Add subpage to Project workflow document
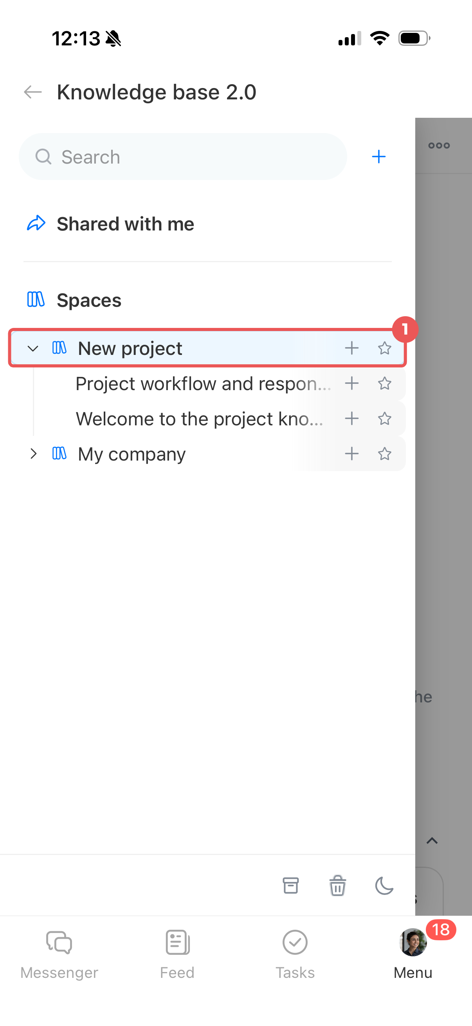 pyautogui.click(x=352, y=383)
